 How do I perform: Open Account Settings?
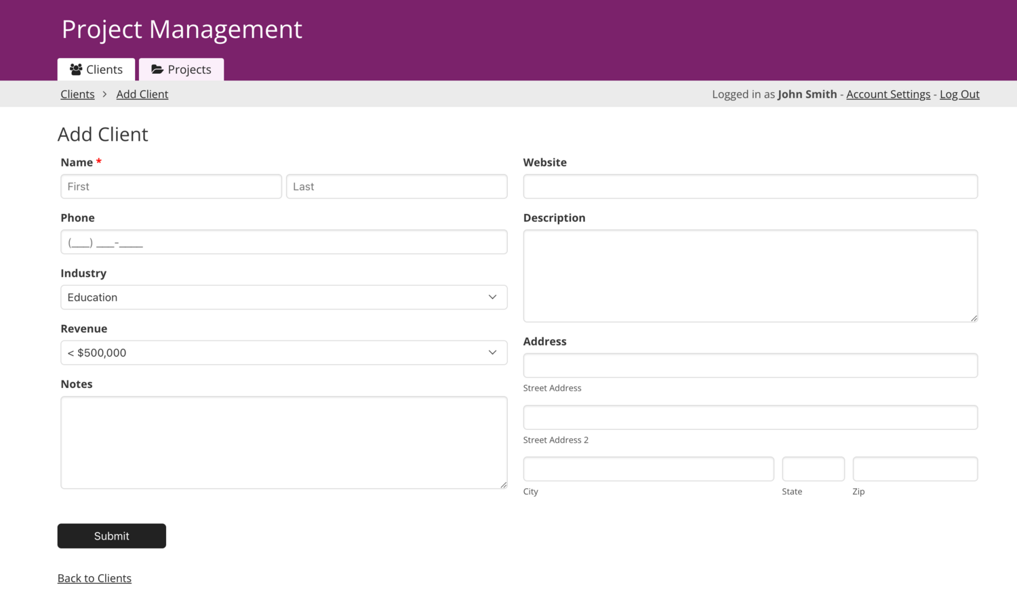tap(888, 94)
